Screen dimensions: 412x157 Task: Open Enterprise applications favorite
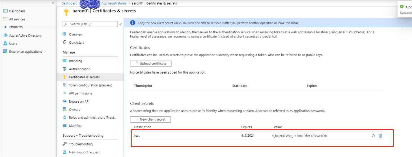coord(25,52)
